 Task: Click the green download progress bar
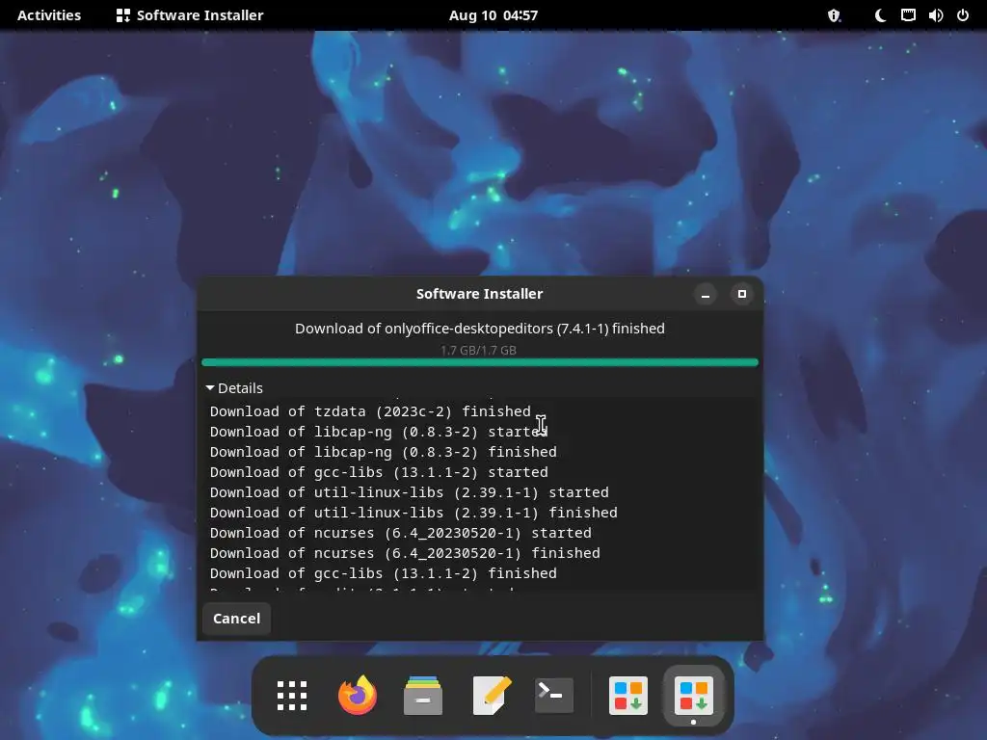point(480,362)
